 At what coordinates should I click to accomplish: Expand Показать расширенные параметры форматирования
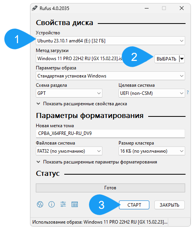(x=96, y=162)
